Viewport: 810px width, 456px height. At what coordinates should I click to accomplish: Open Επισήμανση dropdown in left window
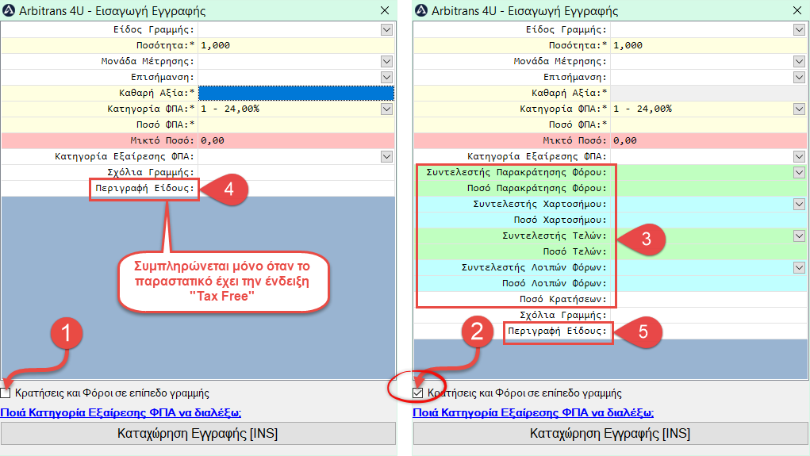386,78
